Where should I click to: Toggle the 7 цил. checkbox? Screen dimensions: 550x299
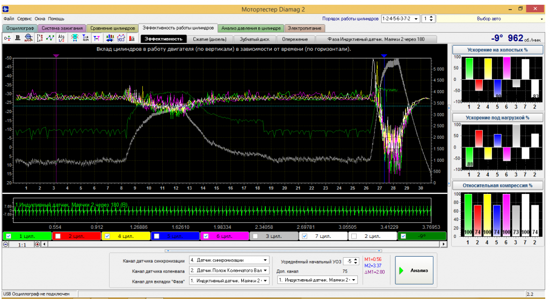(305, 236)
